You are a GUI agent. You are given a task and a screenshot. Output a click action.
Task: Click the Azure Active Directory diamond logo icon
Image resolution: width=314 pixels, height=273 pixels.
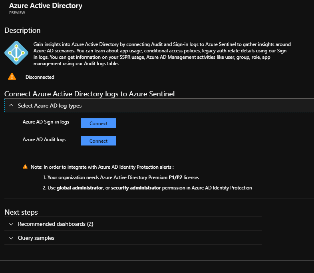pos(16,53)
